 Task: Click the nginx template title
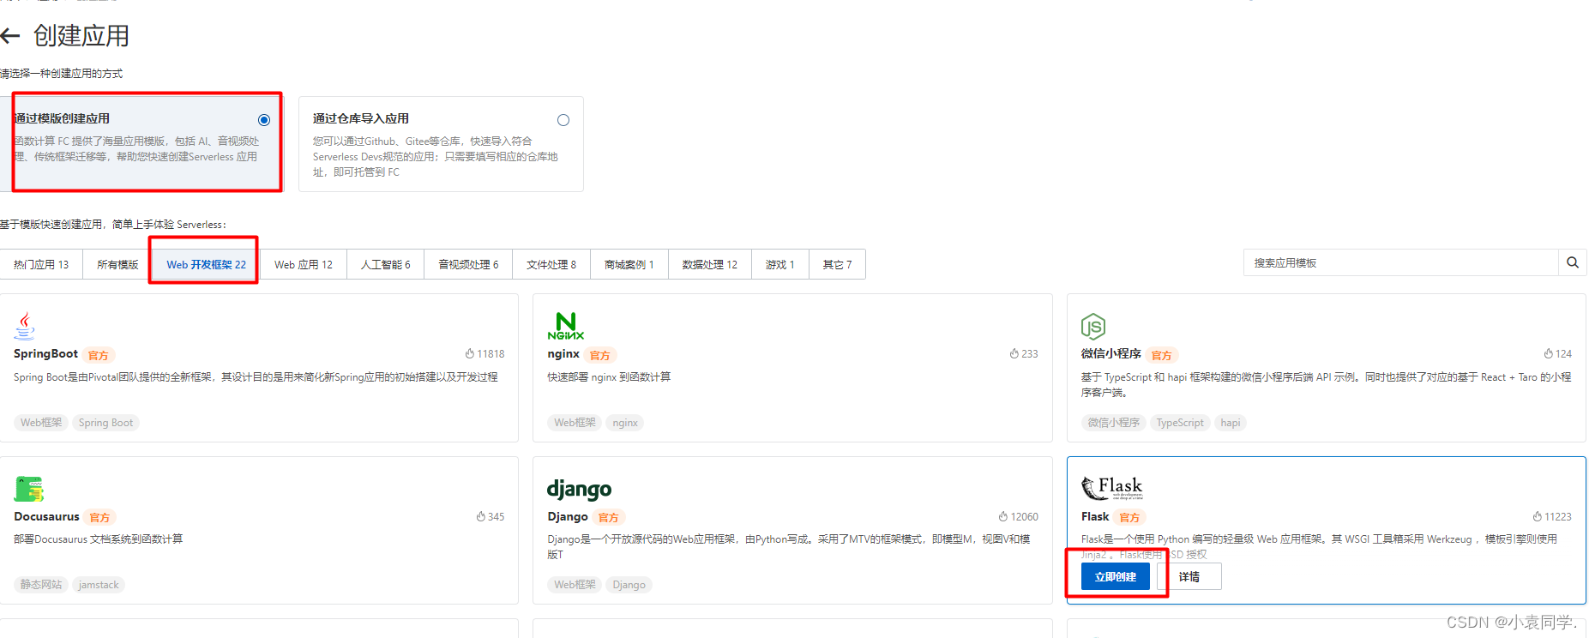(563, 353)
